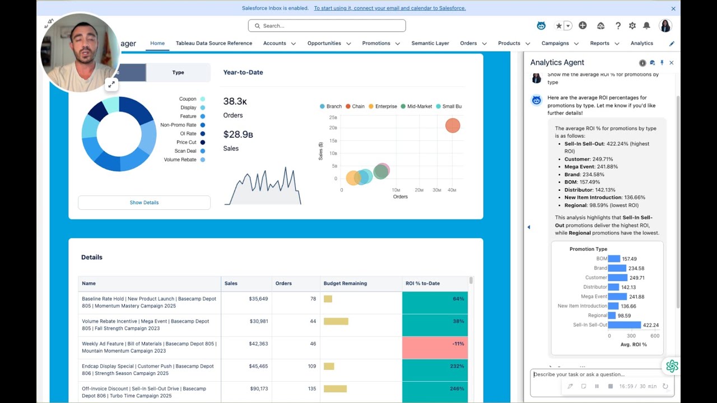Viewport: 717px width, 403px height.
Task: Click the info icon in Analytics Agent header
Action: tap(642, 63)
